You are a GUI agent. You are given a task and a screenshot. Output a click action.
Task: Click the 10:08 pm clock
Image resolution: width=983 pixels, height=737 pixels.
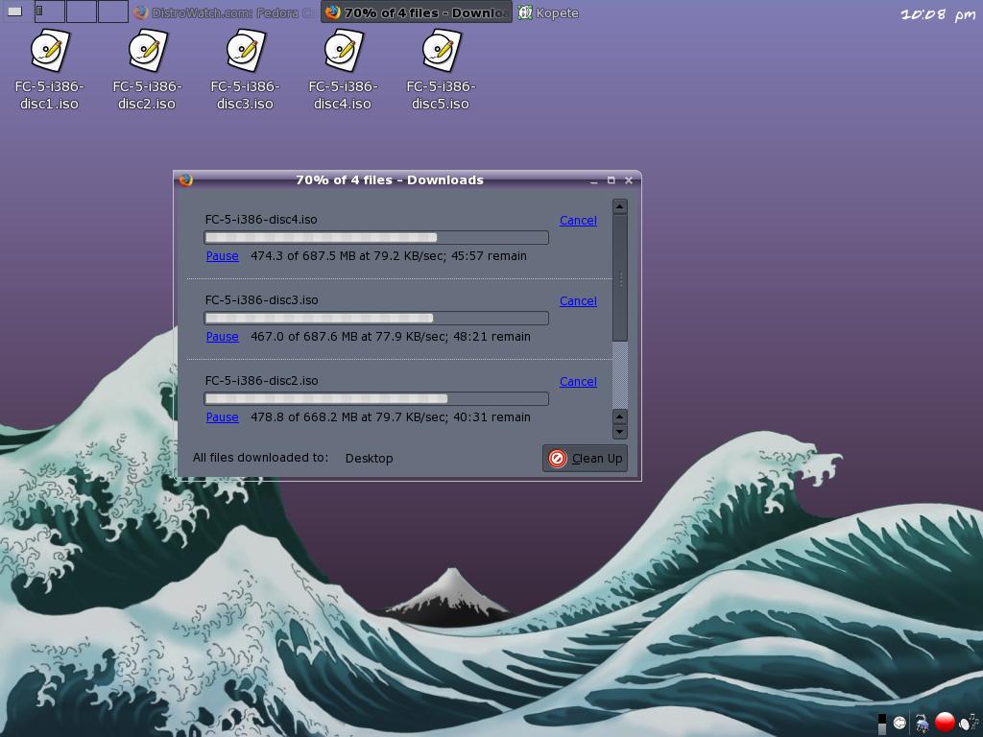tap(938, 14)
